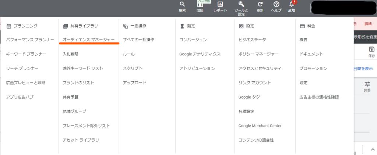This screenshot has width=377, height=155.
Task: Select パフォーマンス プランナー menu item
Action: (30, 40)
